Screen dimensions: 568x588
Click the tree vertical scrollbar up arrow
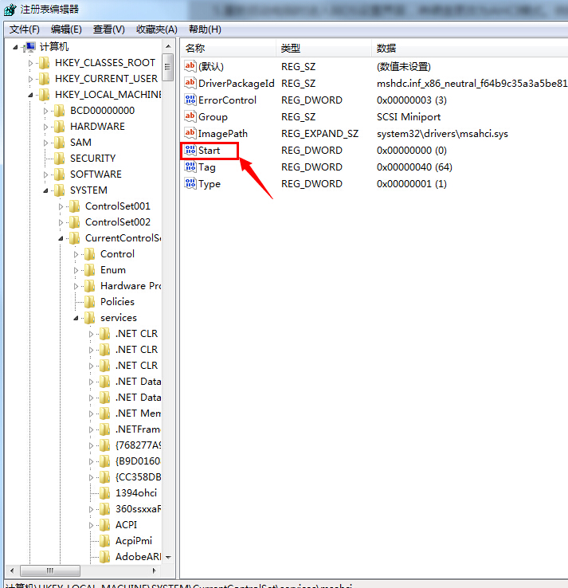(x=168, y=46)
